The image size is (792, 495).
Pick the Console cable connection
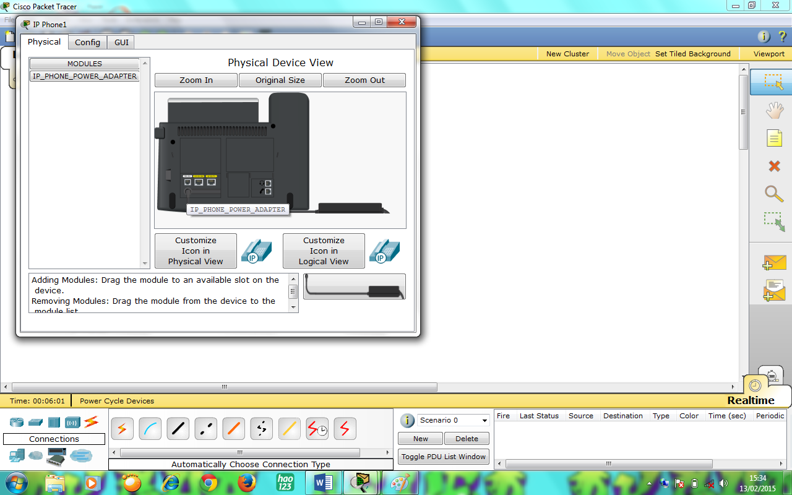tap(150, 428)
